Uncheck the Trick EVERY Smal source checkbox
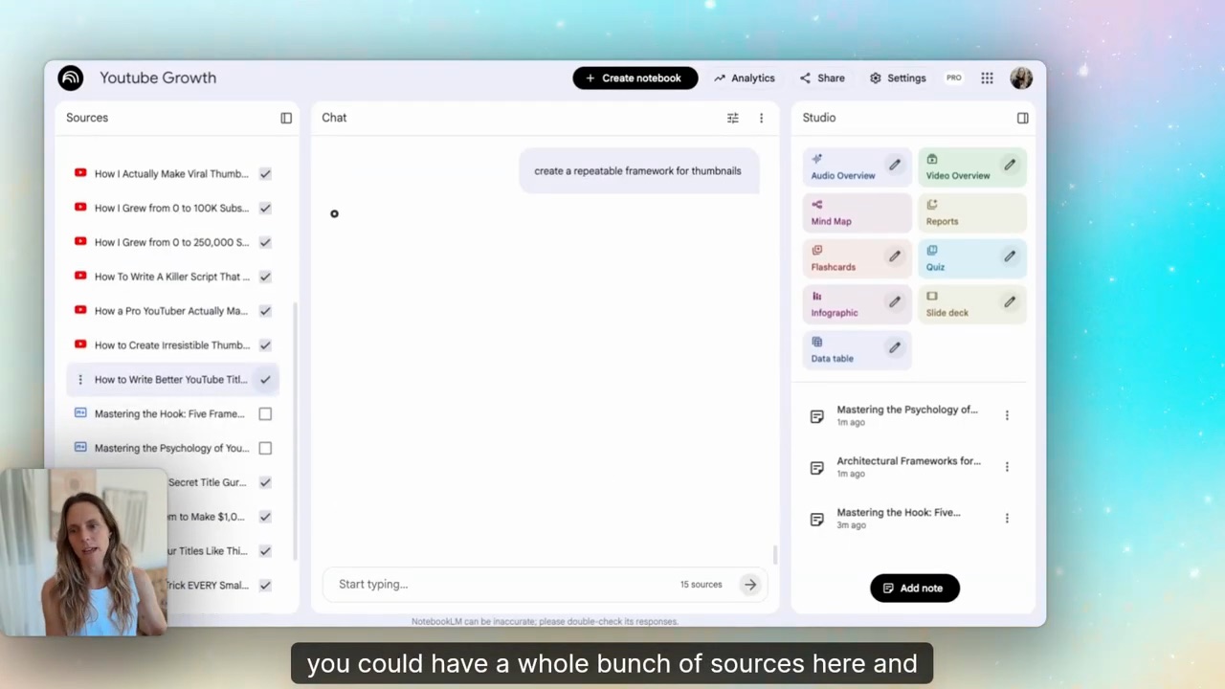The width and height of the screenshot is (1225, 689). pyautogui.click(x=265, y=586)
